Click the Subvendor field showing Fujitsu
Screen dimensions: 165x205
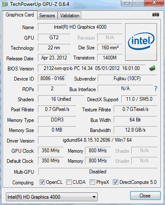(x=127, y=78)
